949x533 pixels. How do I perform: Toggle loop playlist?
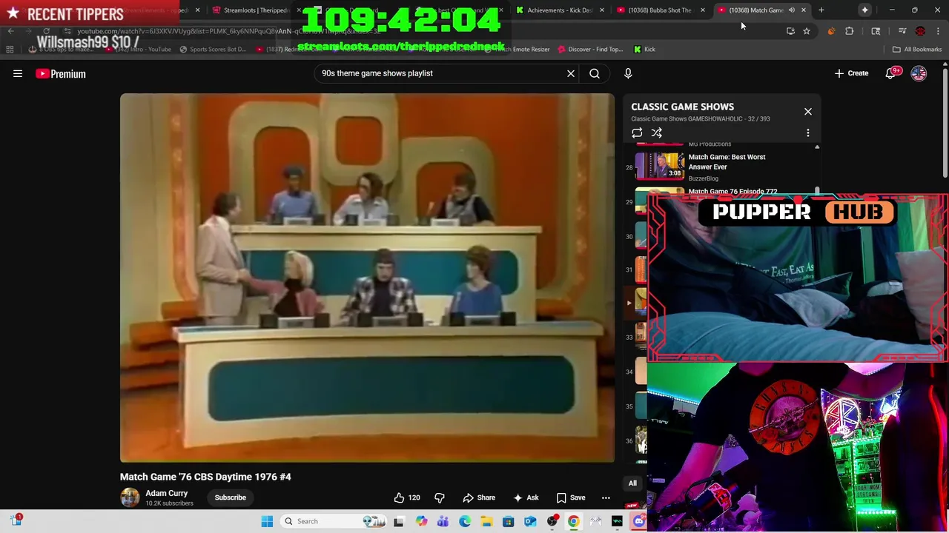point(637,133)
